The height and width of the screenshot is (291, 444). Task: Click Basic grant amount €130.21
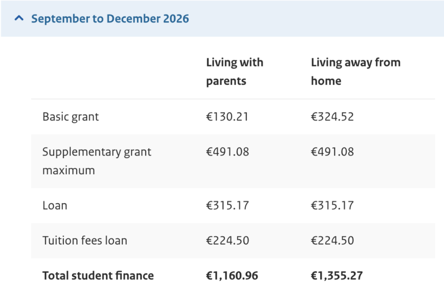point(227,117)
